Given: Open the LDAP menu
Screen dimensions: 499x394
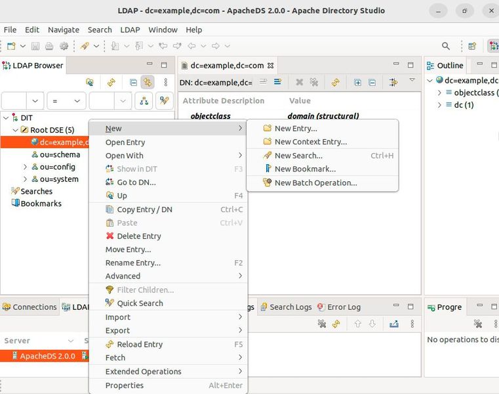Looking at the screenshot, I should 130,30.
